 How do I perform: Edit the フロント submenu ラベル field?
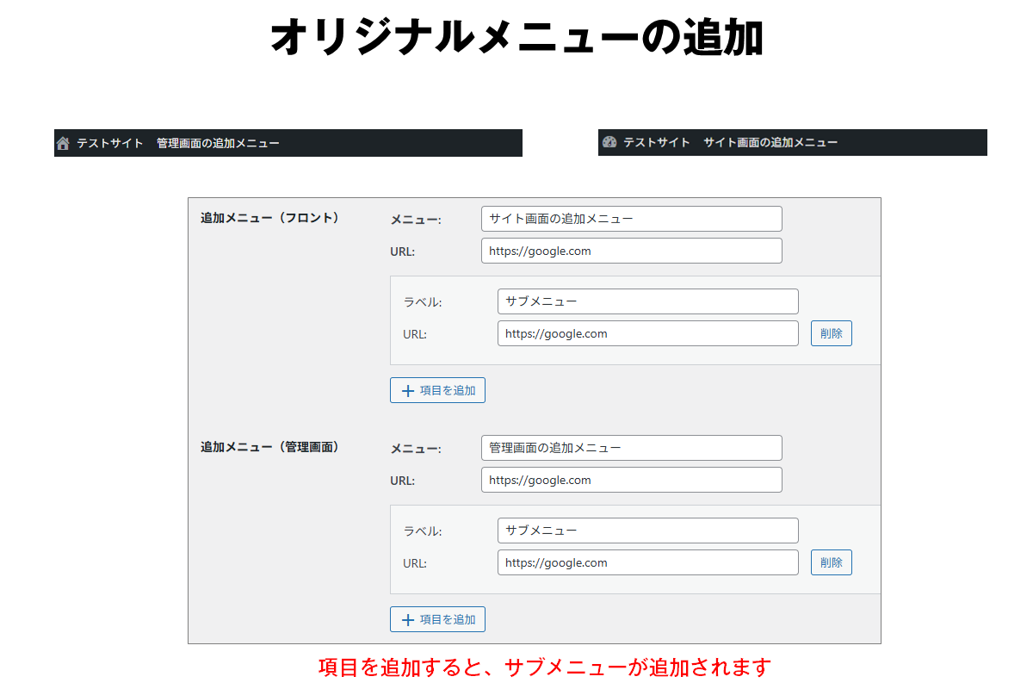click(648, 301)
